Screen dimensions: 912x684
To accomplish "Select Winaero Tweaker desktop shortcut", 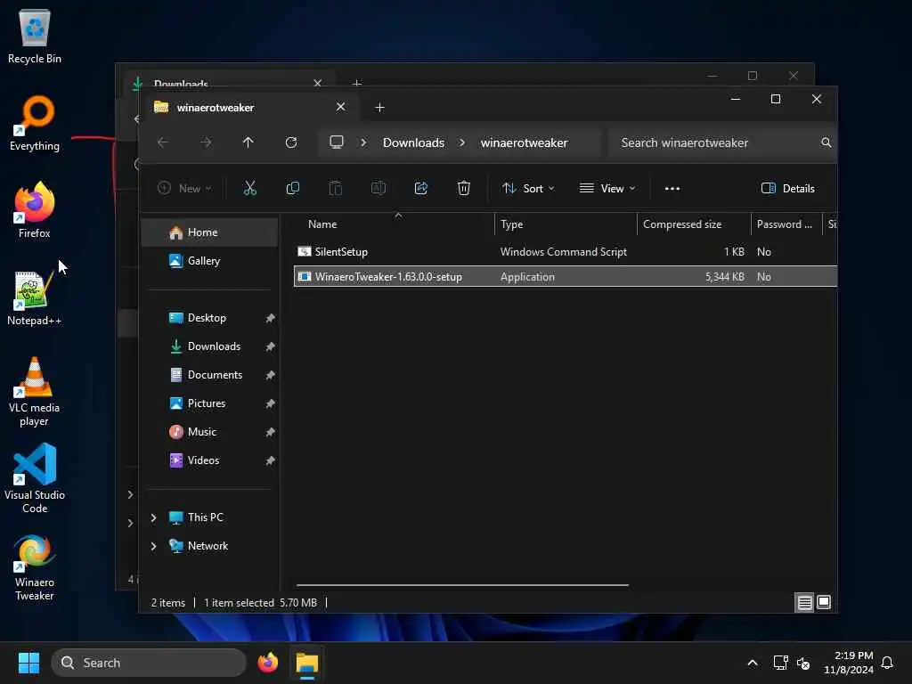I will (x=35, y=567).
